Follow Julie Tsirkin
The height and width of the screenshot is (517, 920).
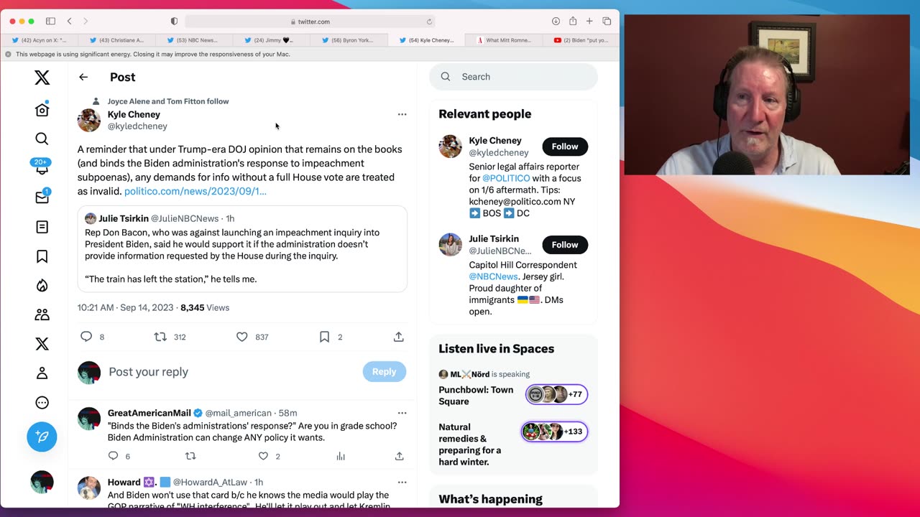pyautogui.click(x=565, y=245)
